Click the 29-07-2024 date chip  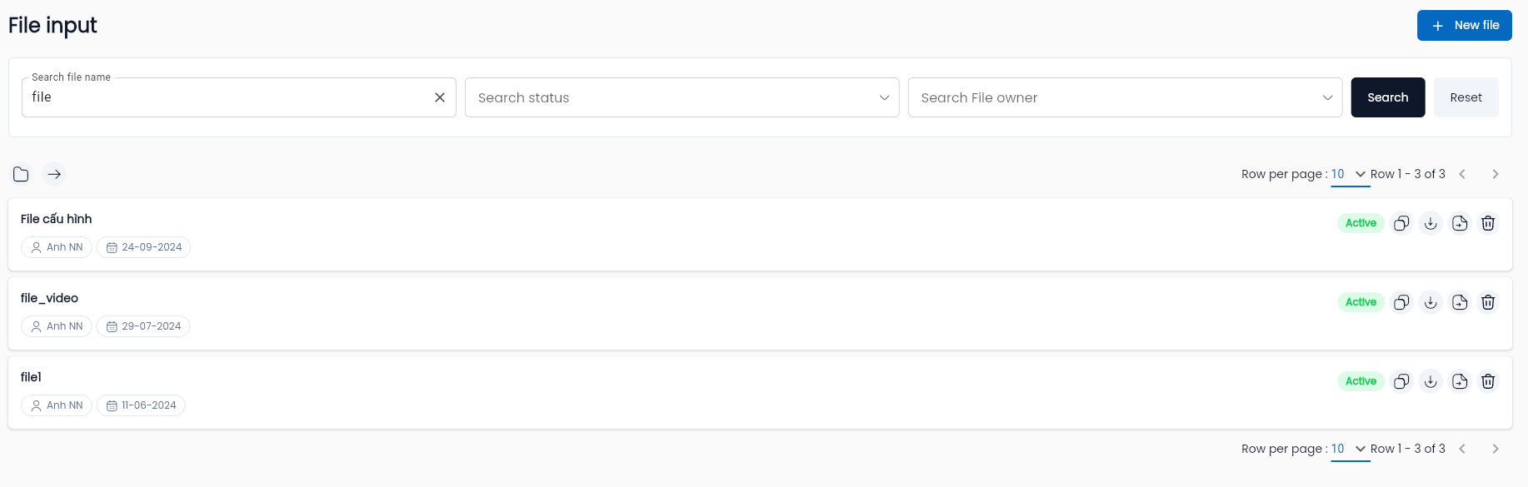(143, 326)
